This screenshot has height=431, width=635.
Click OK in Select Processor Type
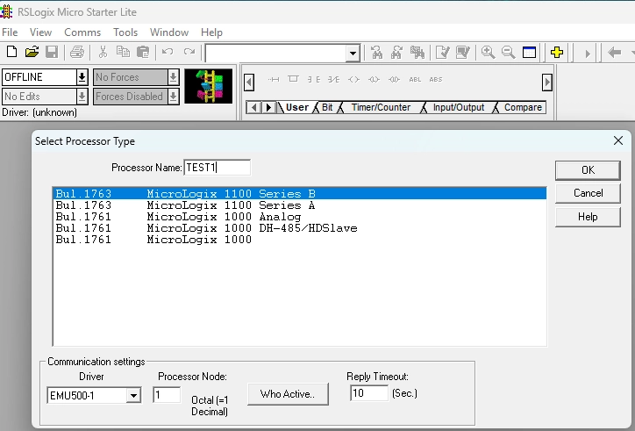pos(588,170)
